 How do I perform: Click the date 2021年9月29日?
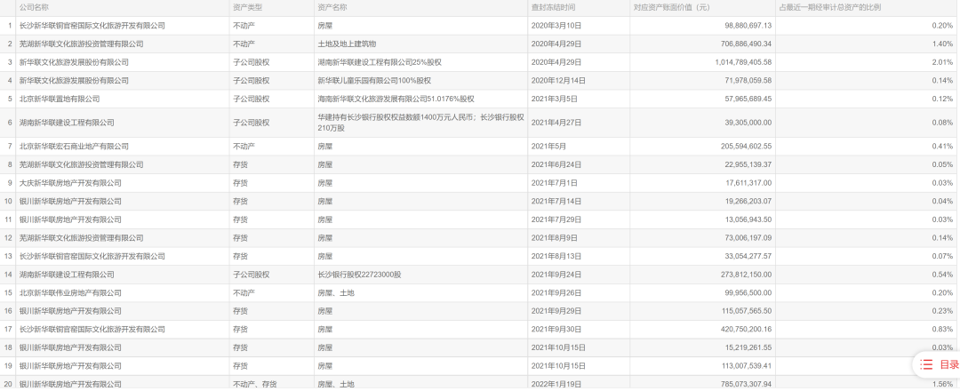tap(556, 311)
